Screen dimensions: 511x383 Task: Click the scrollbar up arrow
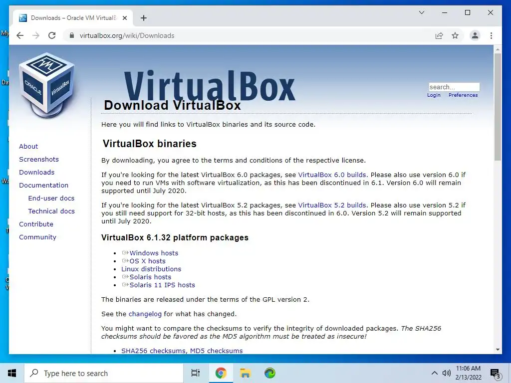(498, 49)
